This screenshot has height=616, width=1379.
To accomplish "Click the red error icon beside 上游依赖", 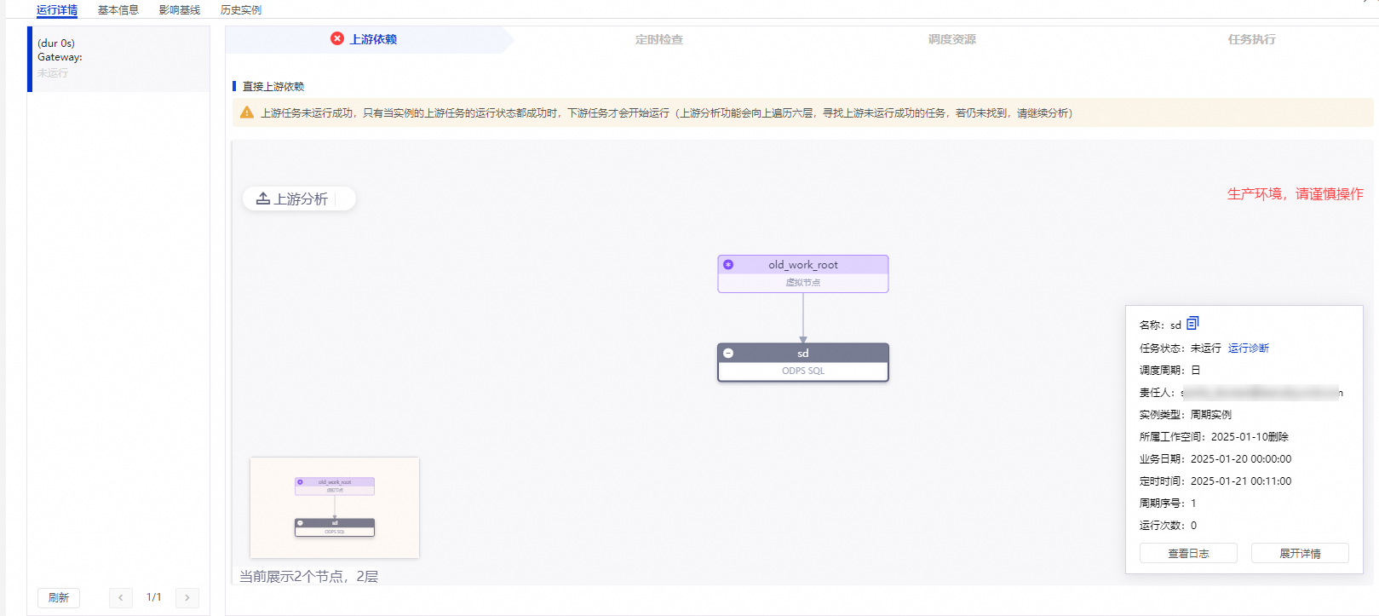I will (337, 38).
